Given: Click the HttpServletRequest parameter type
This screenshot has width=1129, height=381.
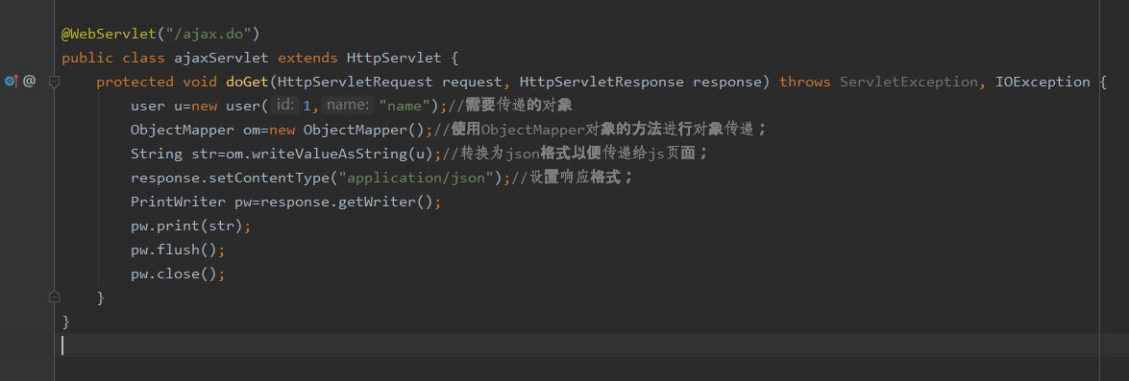Looking at the screenshot, I should pyautogui.click(x=355, y=82).
